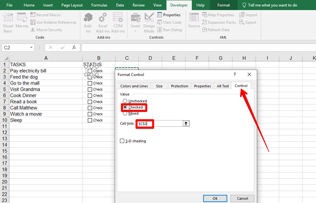
Task: Toggle Design Mode
Action: point(149,23)
